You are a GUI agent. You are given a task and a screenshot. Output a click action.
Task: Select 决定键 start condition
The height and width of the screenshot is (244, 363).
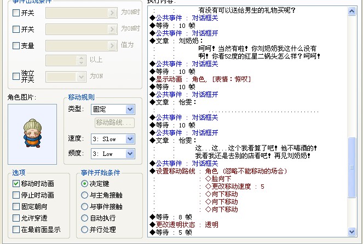(84, 184)
